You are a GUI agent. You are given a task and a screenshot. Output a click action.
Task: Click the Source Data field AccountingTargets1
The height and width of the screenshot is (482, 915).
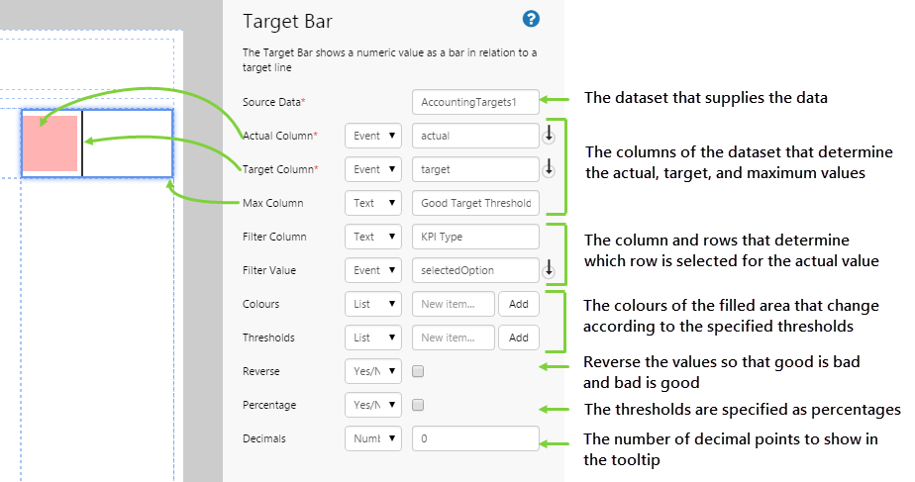pos(475,102)
